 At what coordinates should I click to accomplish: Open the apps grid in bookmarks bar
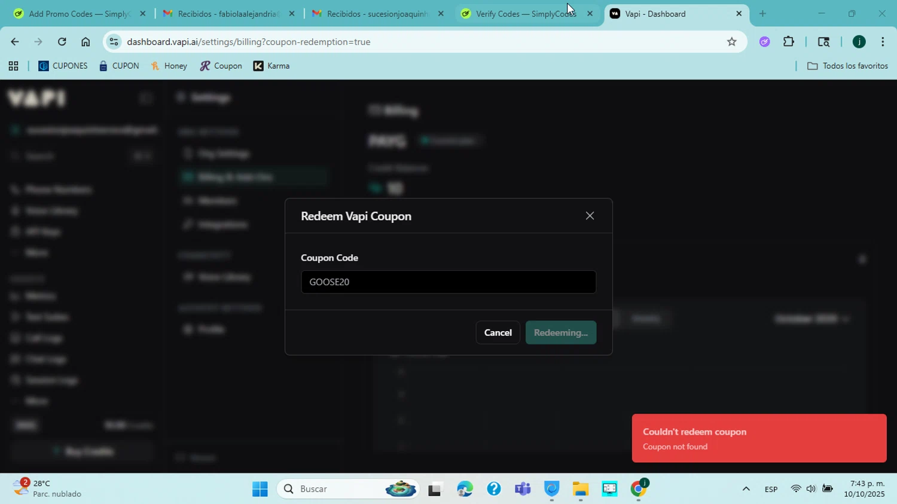tap(13, 66)
